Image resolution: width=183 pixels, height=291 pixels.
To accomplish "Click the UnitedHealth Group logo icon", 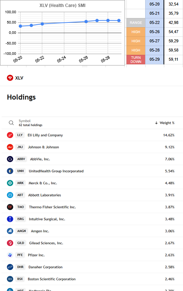I will click(10, 171).
